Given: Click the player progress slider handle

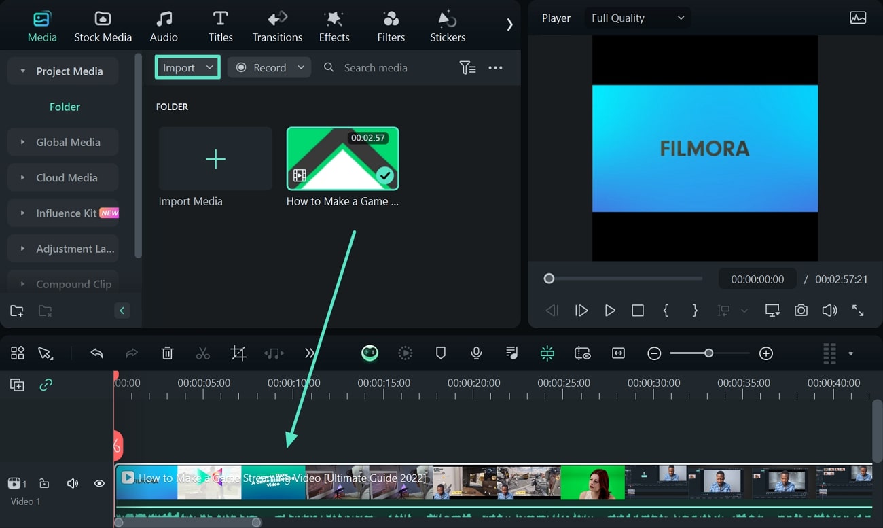Looking at the screenshot, I should [549, 279].
